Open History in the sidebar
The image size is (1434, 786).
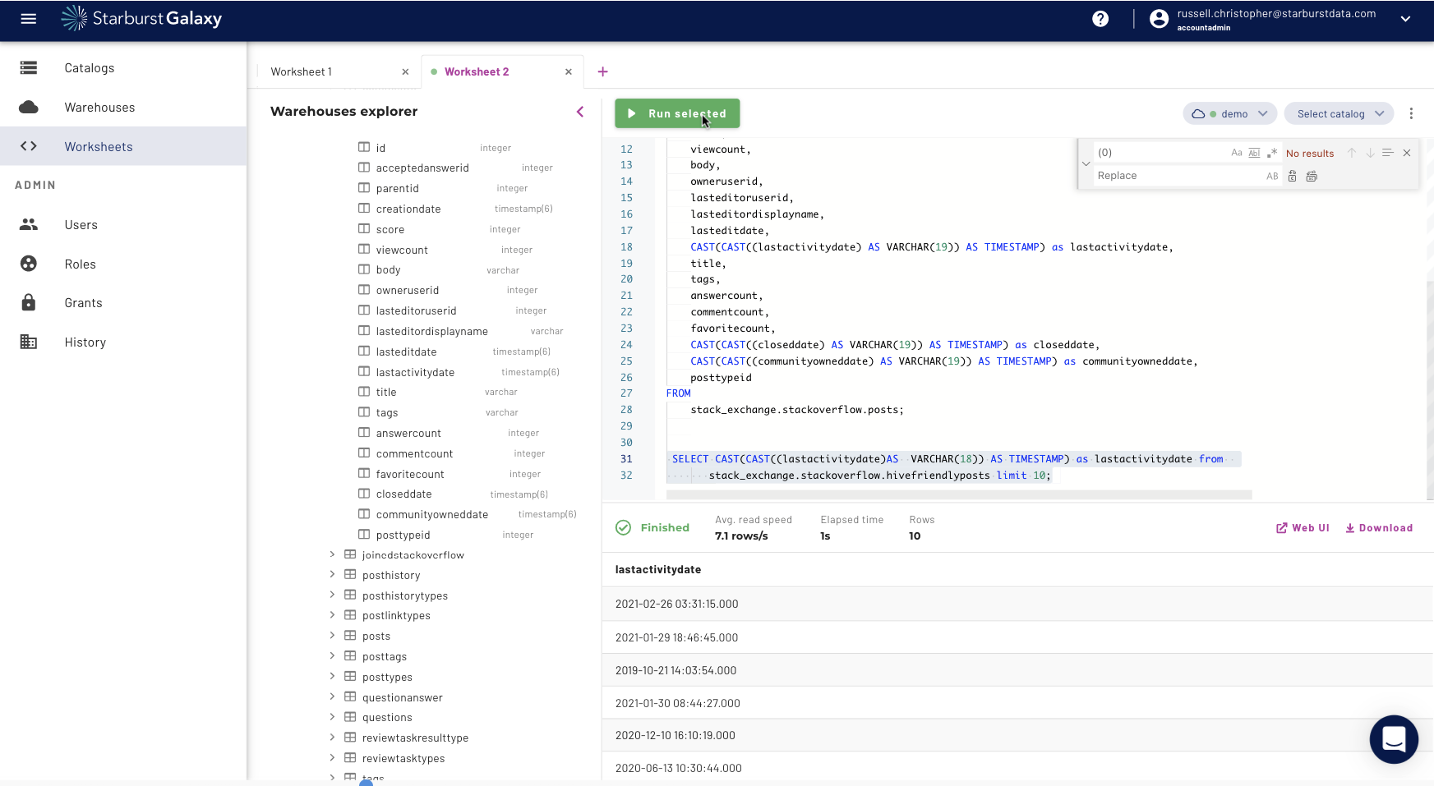[85, 342]
